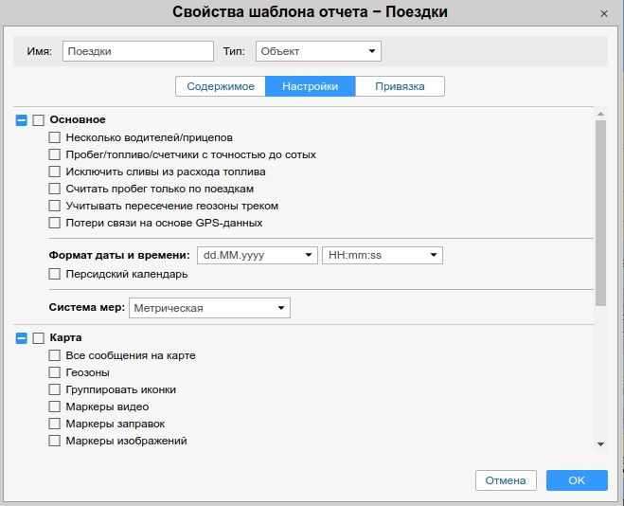Open the dd.MM.yyyy date format dropdown

257,255
